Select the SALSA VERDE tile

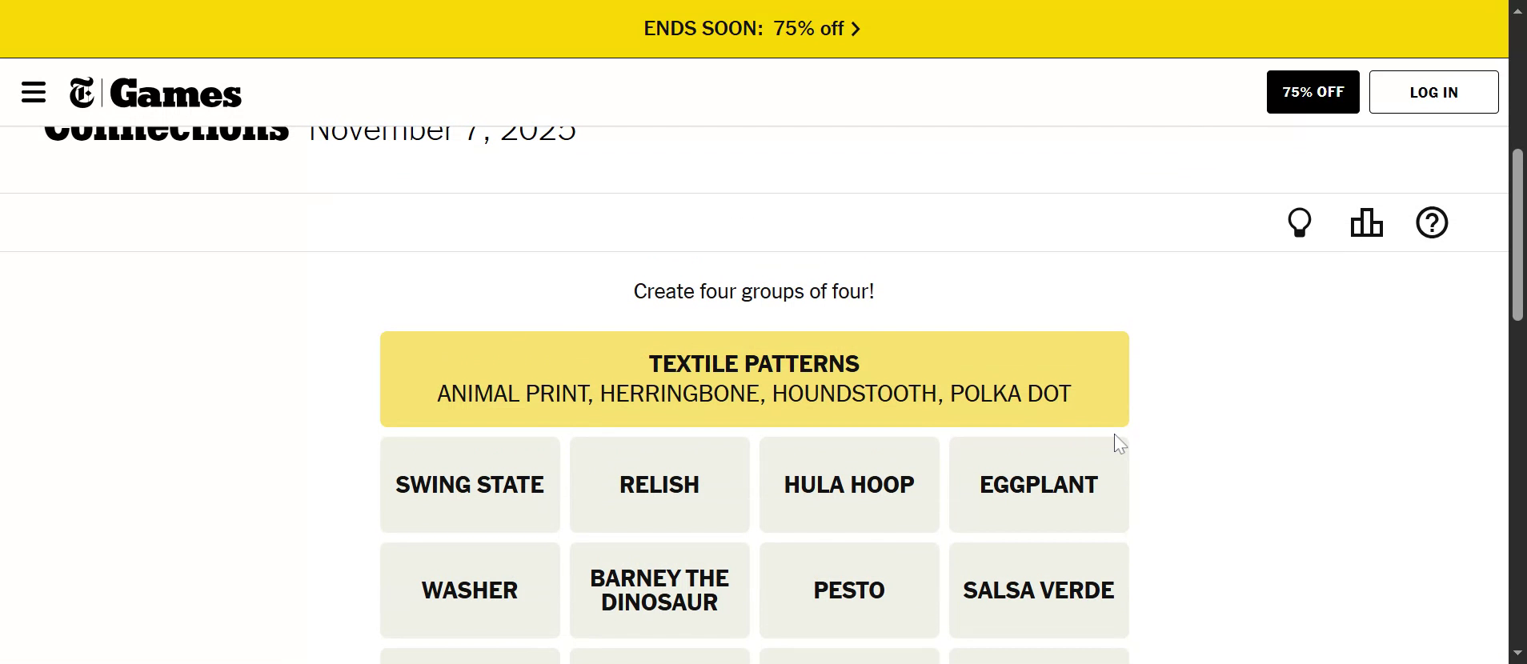tap(1039, 590)
